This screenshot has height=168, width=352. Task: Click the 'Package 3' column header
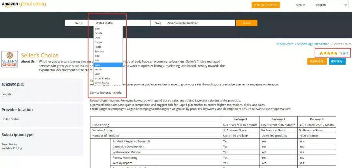point(316,119)
